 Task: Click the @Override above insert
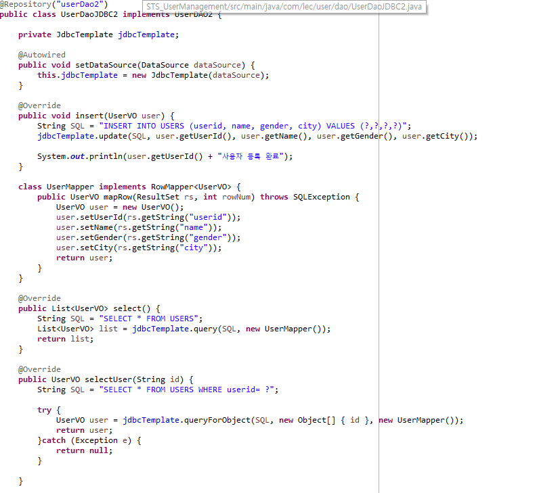coord(39,105)
